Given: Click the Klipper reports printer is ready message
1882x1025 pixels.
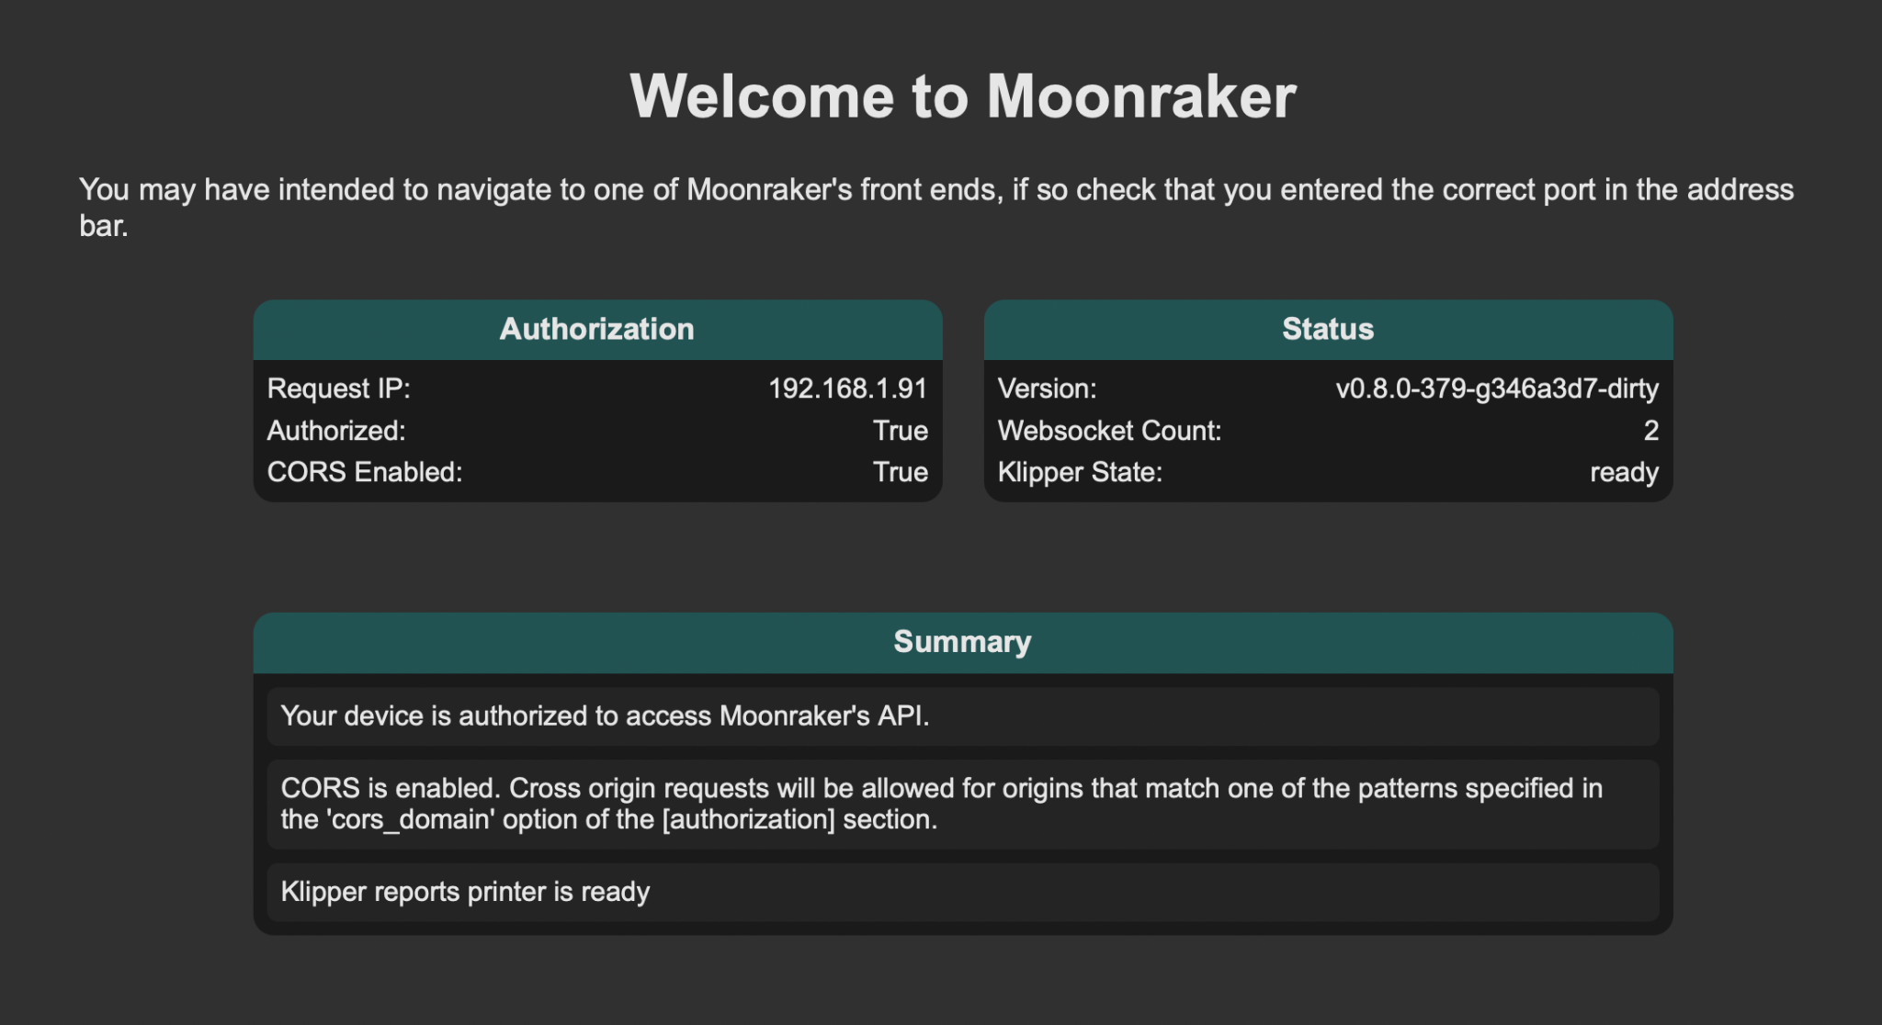Looking at the screenshot, I should 465,892.
